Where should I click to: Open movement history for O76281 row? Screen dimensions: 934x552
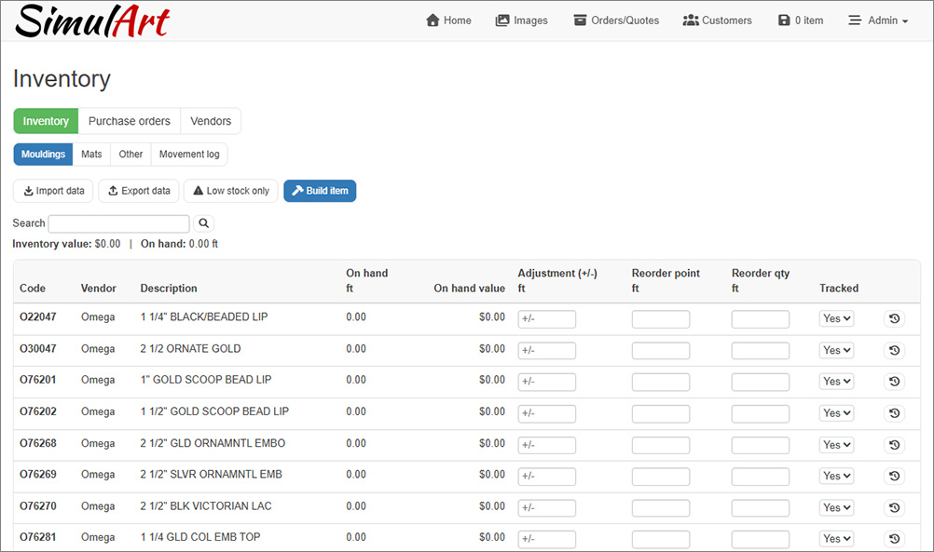pos(894,538)
